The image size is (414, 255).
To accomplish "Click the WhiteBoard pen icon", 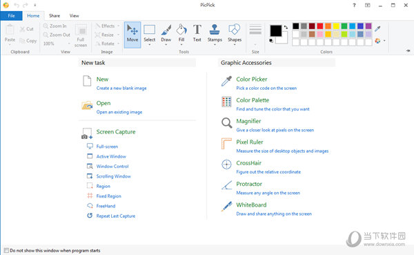I will point(226,207).
